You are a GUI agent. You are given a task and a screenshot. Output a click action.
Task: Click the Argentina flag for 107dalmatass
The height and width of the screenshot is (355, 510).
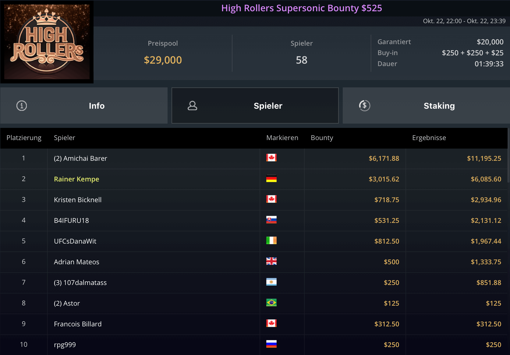(x=271, y=282)
